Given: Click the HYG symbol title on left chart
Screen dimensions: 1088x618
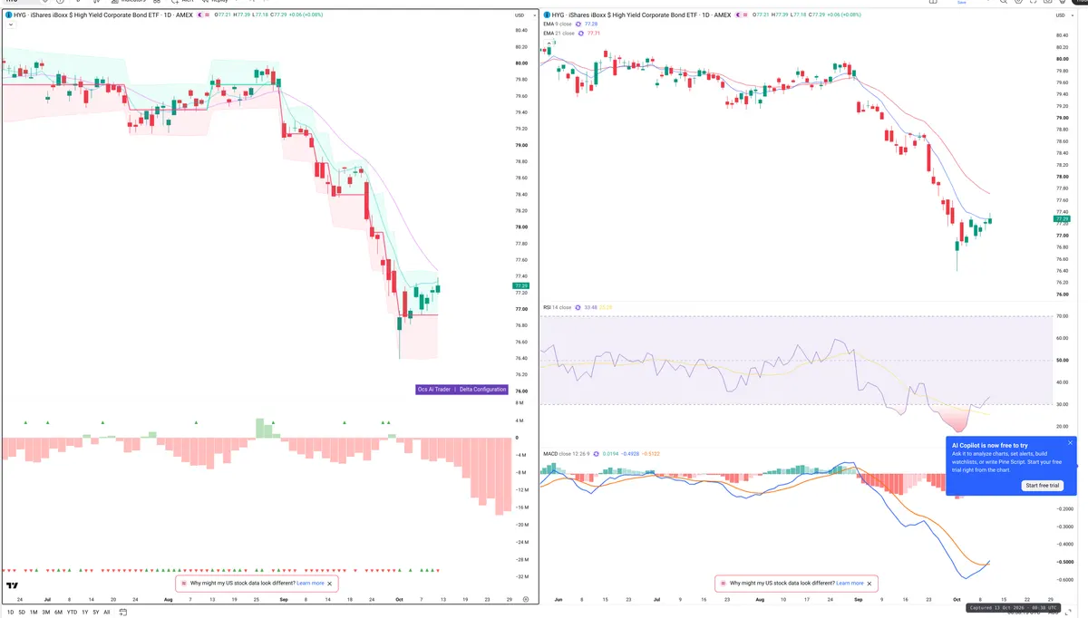Looking at the screenshot, I should [x=102, y=15].
